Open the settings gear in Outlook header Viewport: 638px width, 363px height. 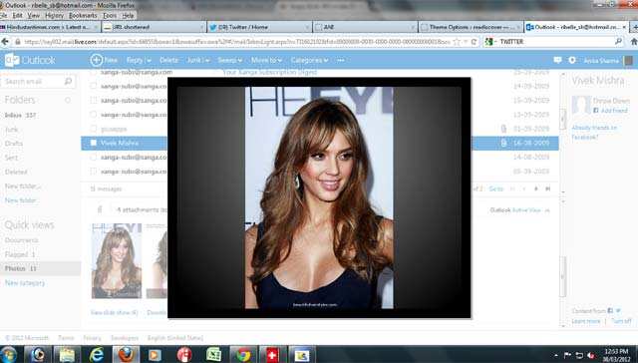pyautogui.click(x=572, y=60)
